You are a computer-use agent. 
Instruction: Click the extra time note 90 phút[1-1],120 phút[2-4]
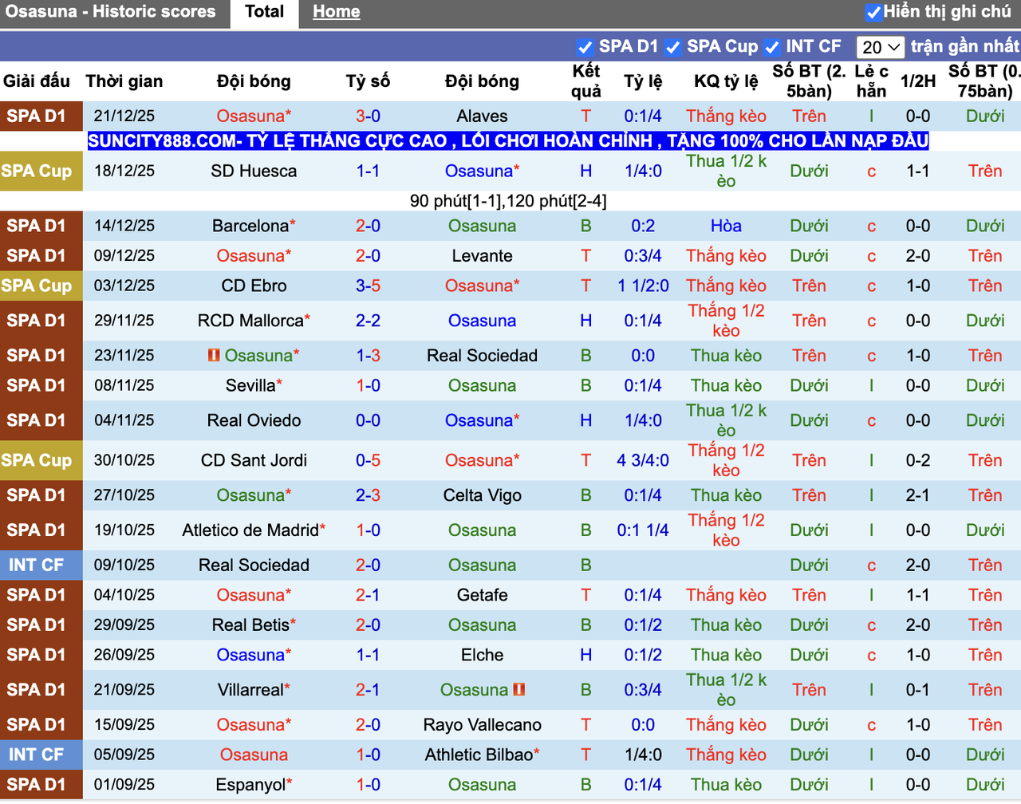tap(508, 201)
